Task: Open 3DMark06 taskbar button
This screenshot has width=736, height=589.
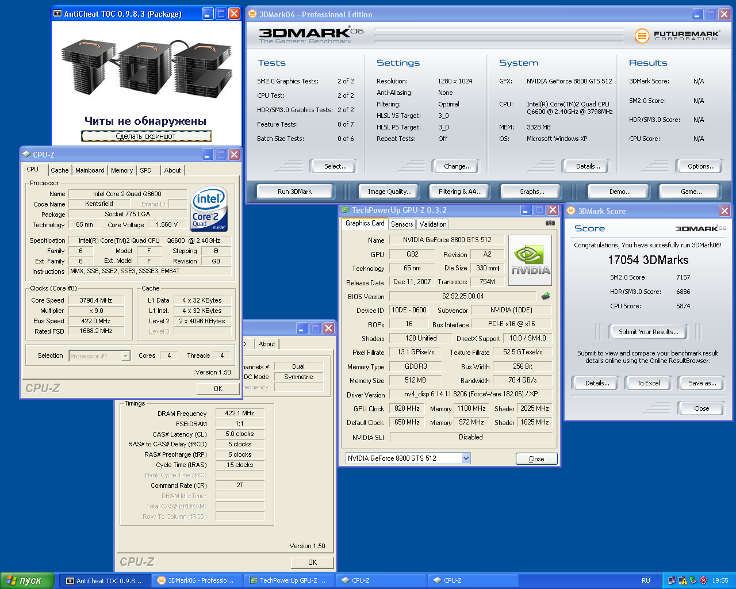Action: pos(197,580)
